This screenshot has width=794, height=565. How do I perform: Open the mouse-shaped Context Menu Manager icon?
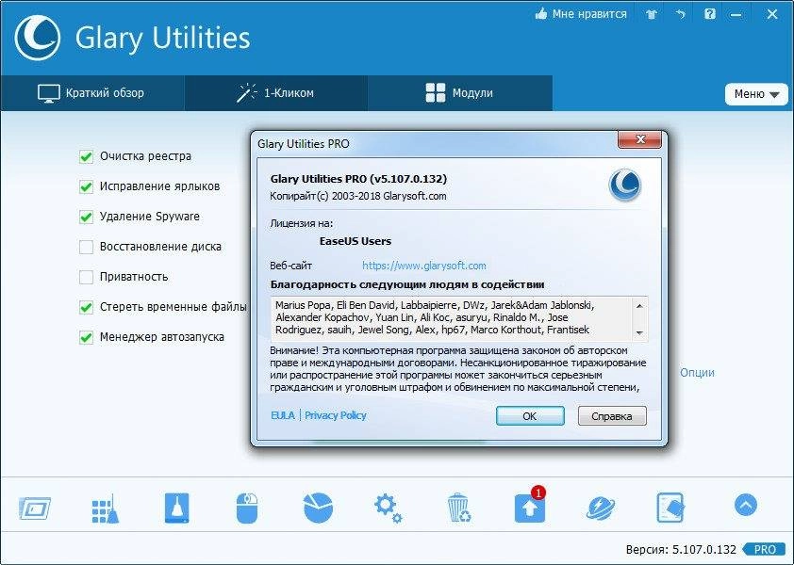[x=247, y=508]
